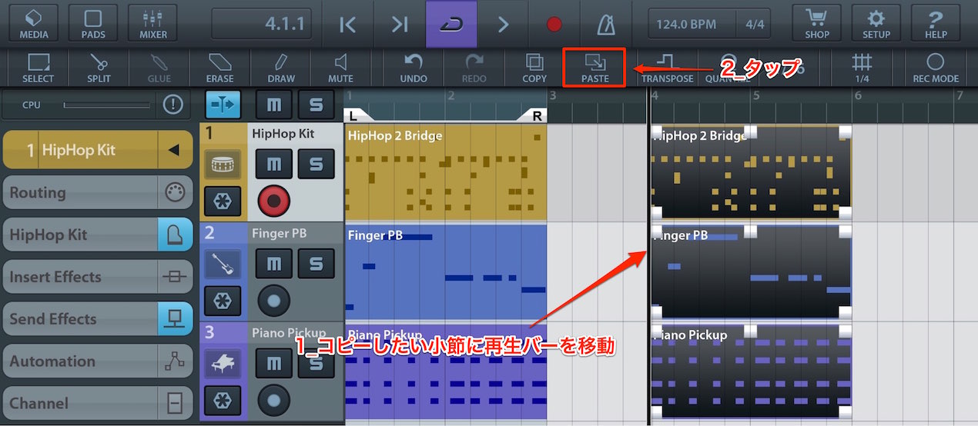Select the pasted Piano Pickup event
Viewport: 978px width, 426px height.
[751, 371]
